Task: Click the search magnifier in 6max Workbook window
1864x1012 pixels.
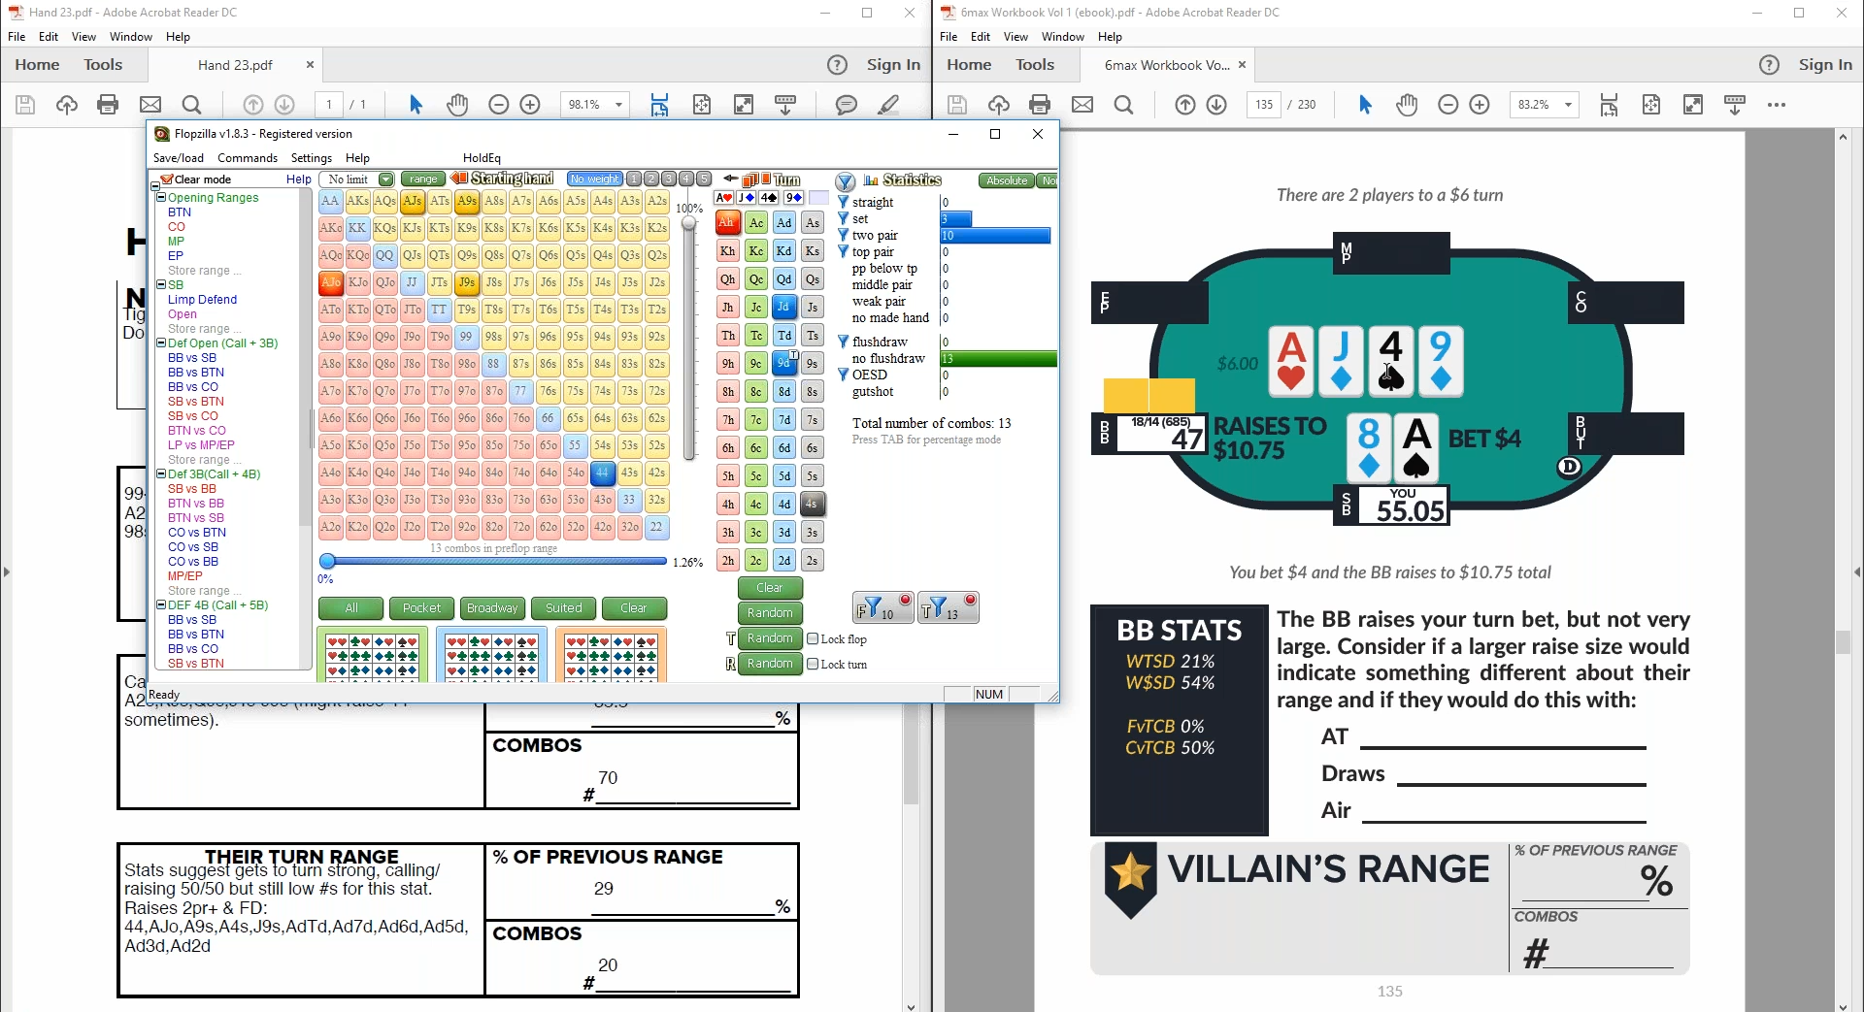Action: coord(1124,105)
